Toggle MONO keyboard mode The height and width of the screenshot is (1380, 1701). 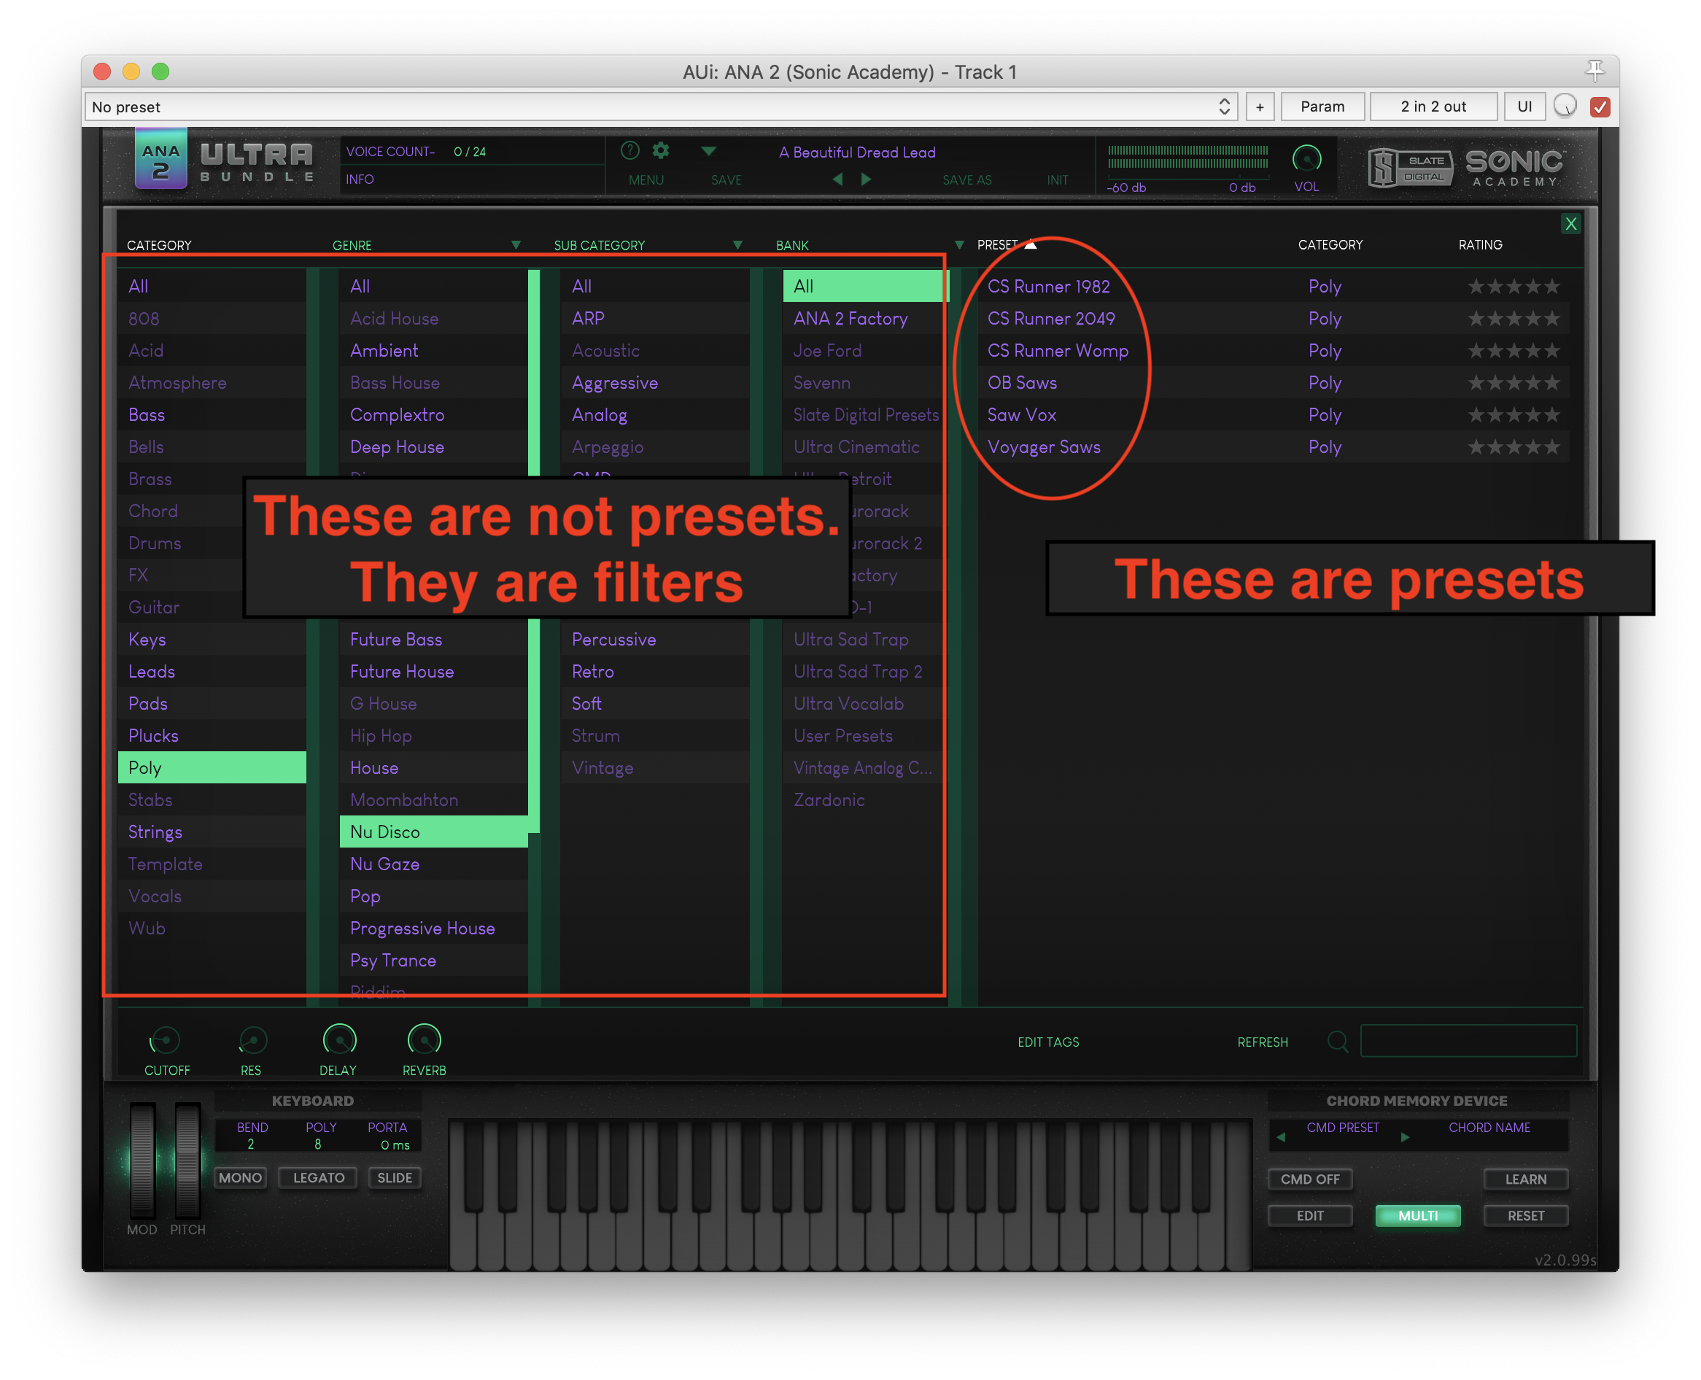pyautogui.click(x=240, y=1178)
